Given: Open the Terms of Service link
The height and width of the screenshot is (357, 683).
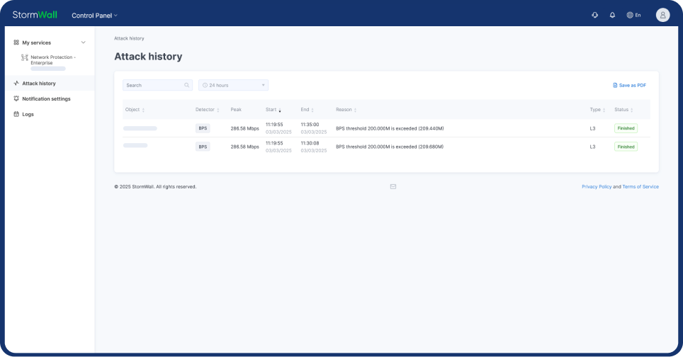Looking at the screenshot, I should (x=640, y=187).
